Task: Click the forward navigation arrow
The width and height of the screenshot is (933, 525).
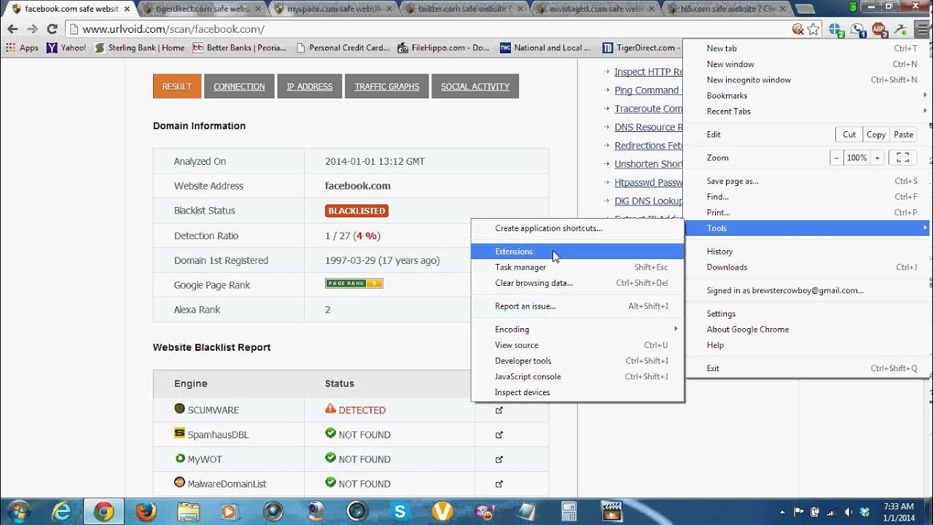Action: tap(32, 29)
